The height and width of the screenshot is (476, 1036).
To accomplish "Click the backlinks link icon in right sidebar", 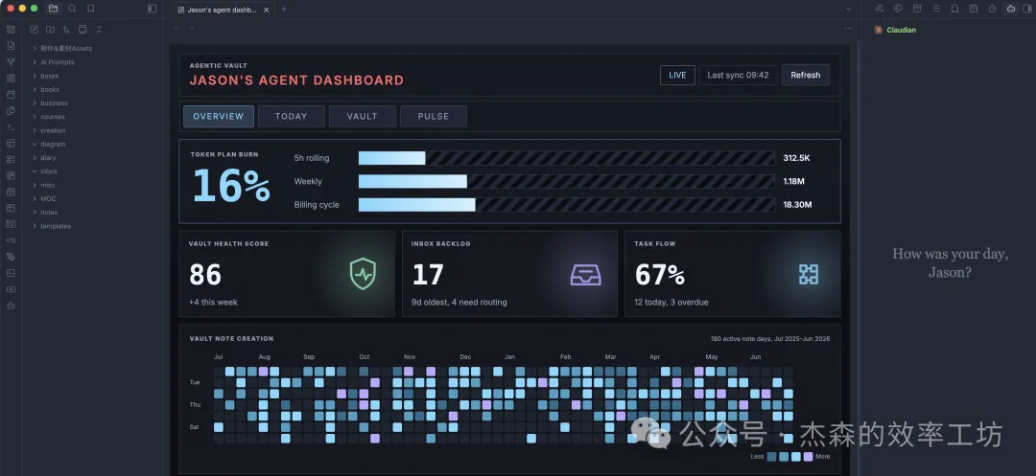I will click(879, 9).
